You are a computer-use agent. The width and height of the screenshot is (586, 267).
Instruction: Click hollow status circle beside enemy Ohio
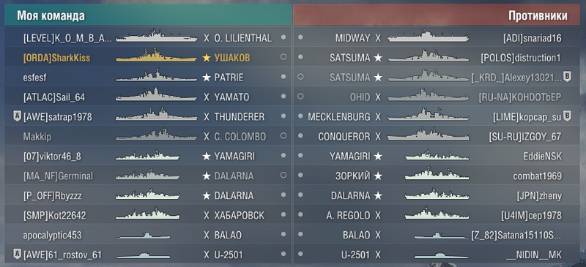pyautogui.click(x=300, y=97)
